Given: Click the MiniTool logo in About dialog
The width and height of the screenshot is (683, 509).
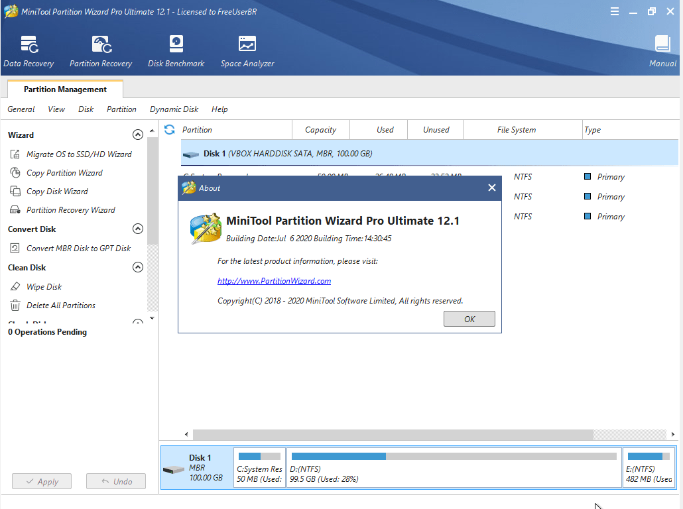Looking at the screenshot, I should [206, 229].
